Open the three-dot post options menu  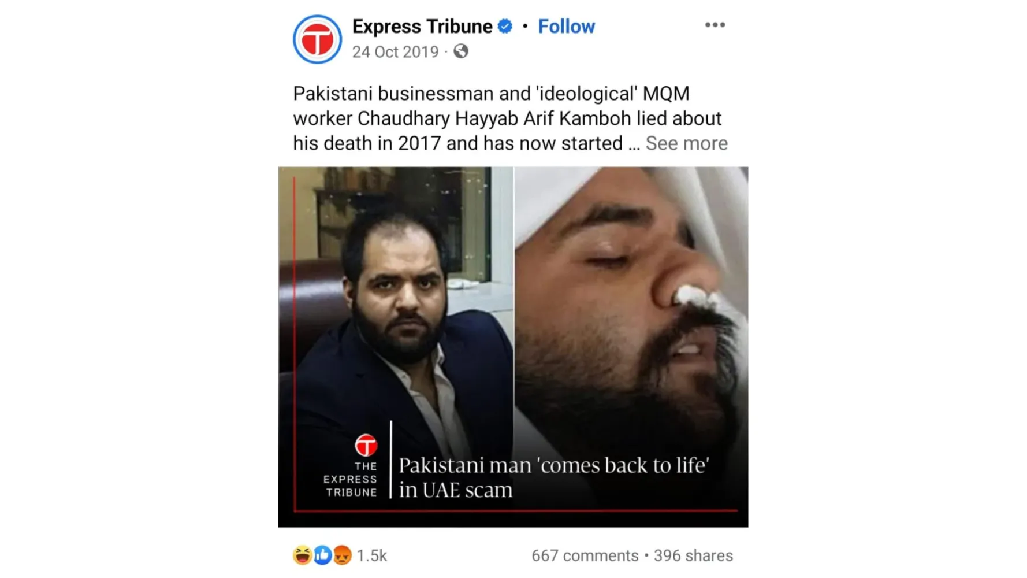click(x=715, y=25)
